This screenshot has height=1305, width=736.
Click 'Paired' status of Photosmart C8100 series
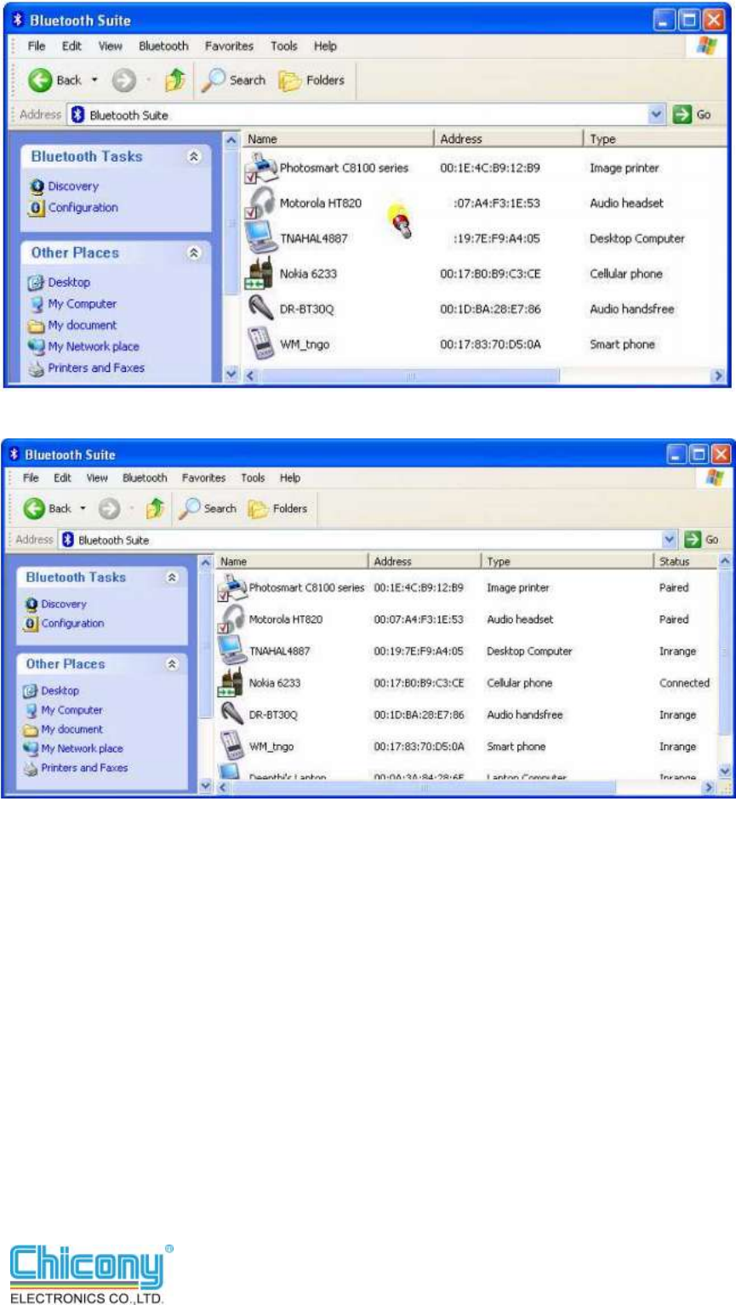point(674,588)
